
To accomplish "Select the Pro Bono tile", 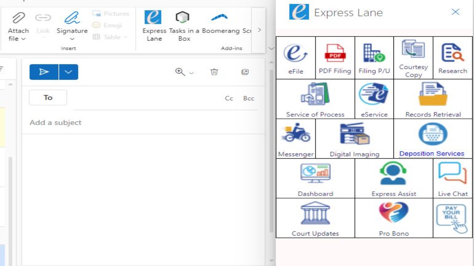I will click(x=394, y=218).
